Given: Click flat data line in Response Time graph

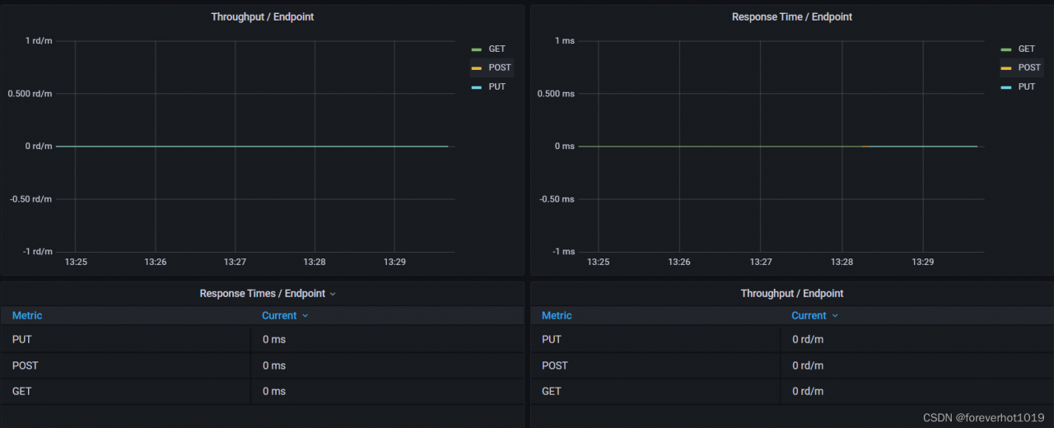Looking at the screenshot, I should point(777,147).
